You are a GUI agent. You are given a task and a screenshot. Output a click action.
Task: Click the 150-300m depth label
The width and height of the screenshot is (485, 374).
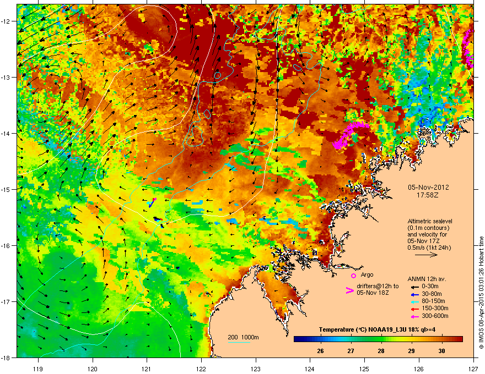point(435,308)
